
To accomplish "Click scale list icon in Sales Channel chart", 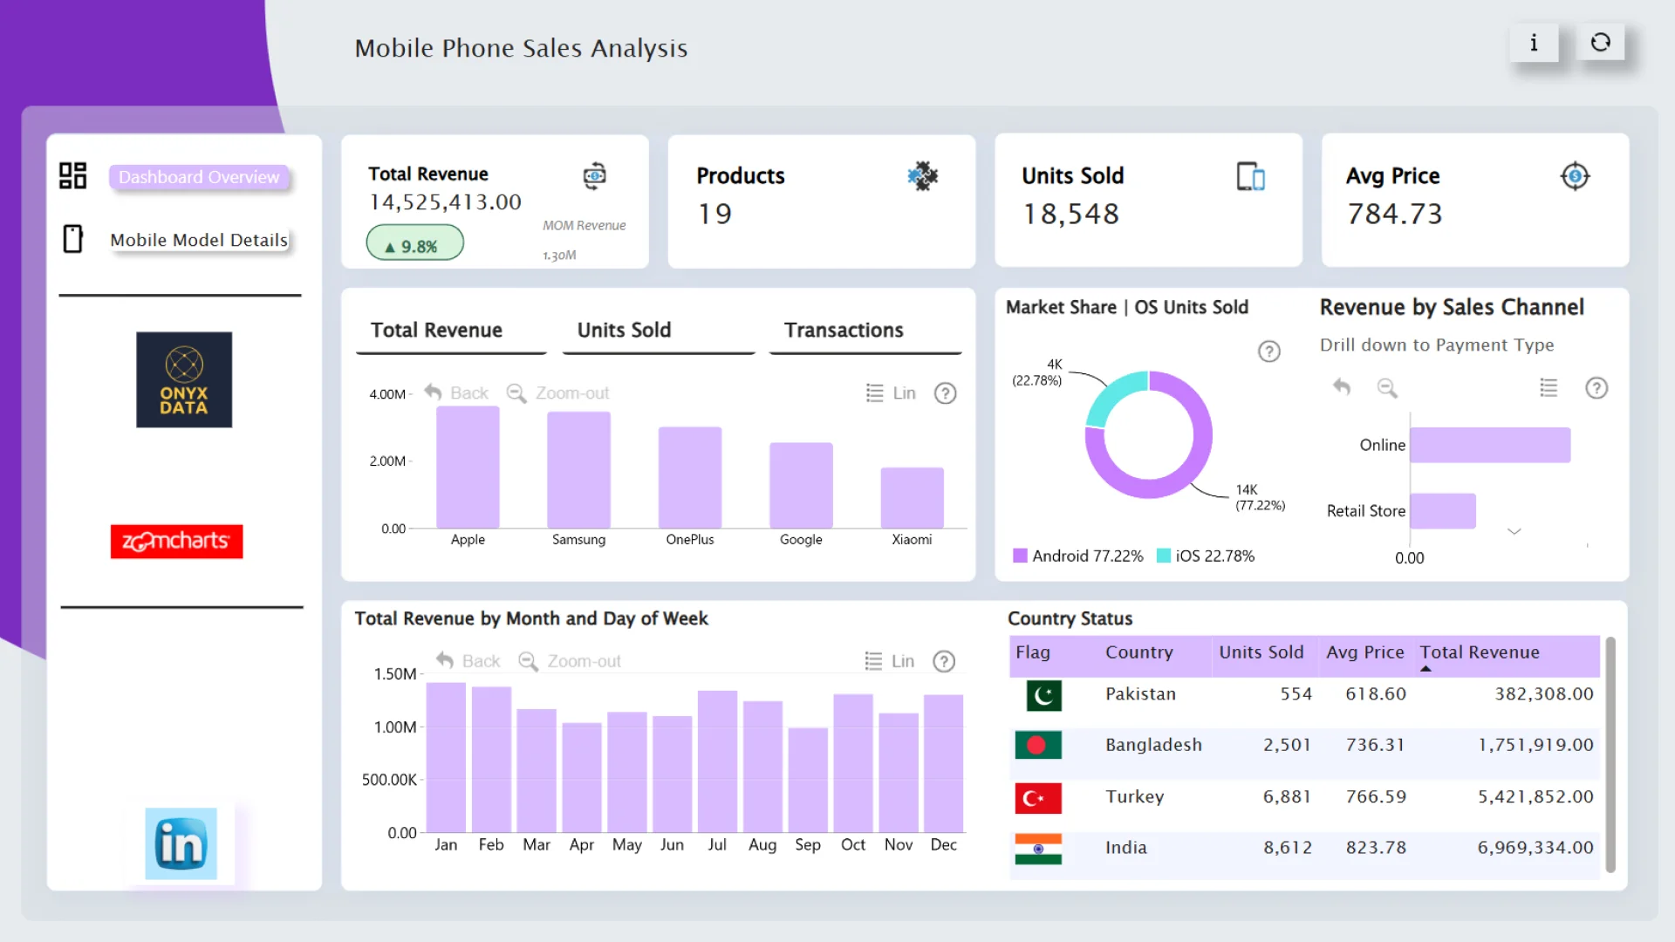I will pyautogui.click(x=1549, y=388).
